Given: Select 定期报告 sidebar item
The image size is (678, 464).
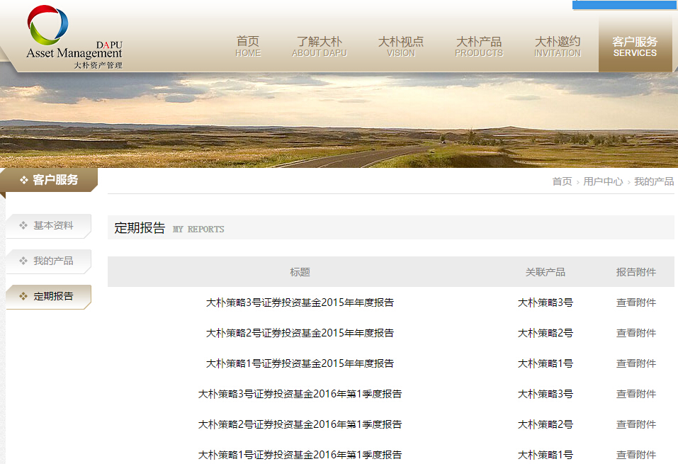Looking at the screenshot, I should [48, 297].
